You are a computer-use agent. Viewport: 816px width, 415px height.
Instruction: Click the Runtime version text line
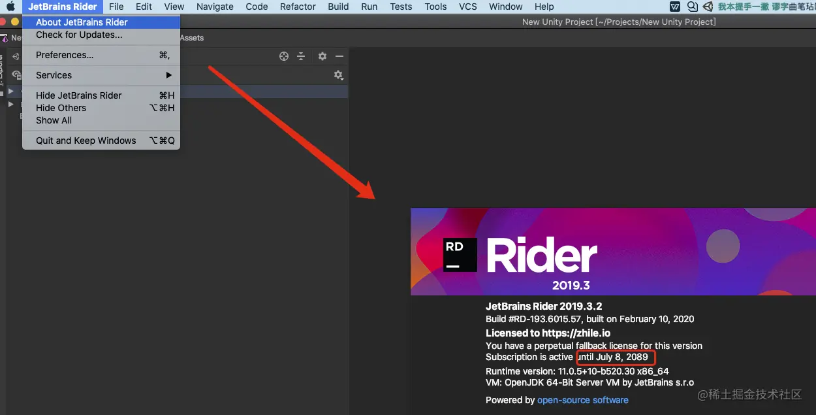coord(578,371)
